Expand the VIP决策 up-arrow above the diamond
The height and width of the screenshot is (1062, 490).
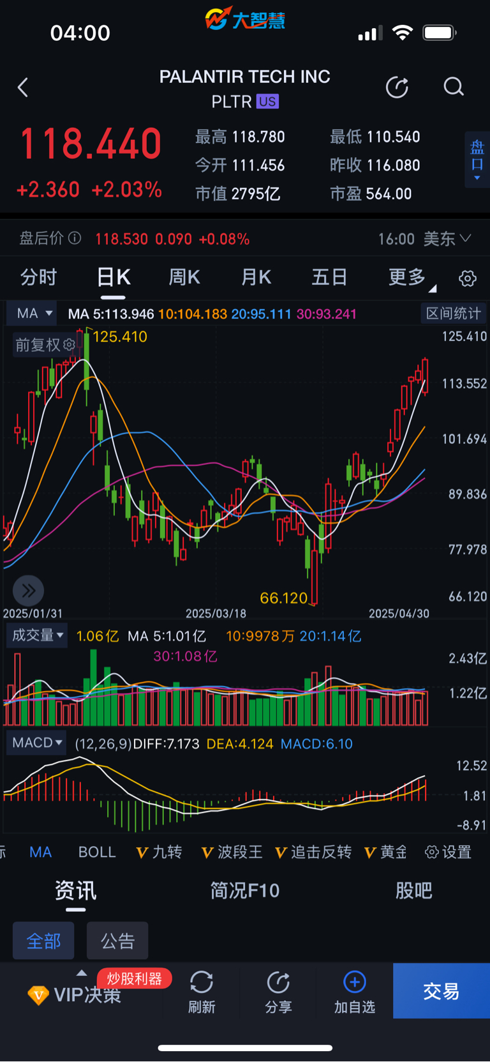point(82,973)
